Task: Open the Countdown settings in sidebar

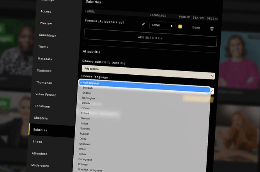Action: click(x=48, y=35)
